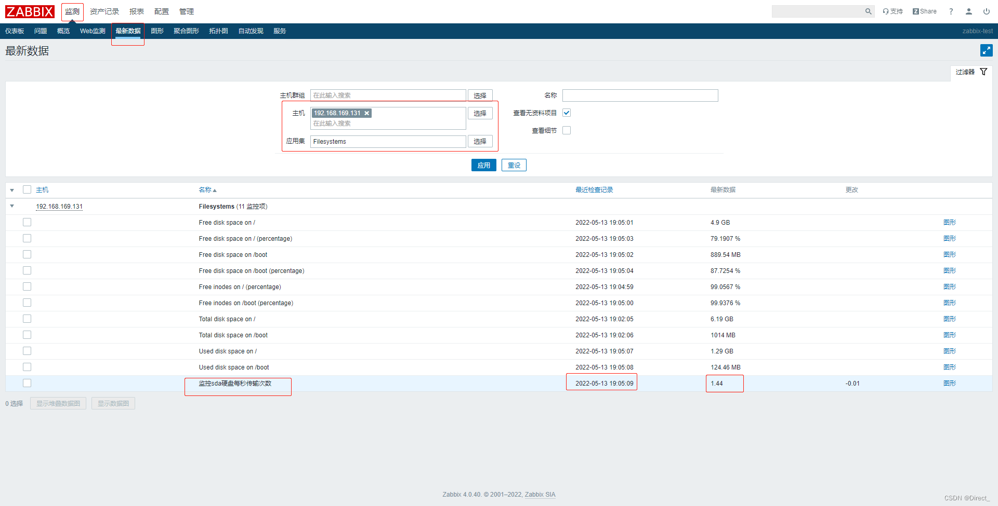Check the 'Used disk space on /boot' row
The image size is (998, 506).
(27, 367)
